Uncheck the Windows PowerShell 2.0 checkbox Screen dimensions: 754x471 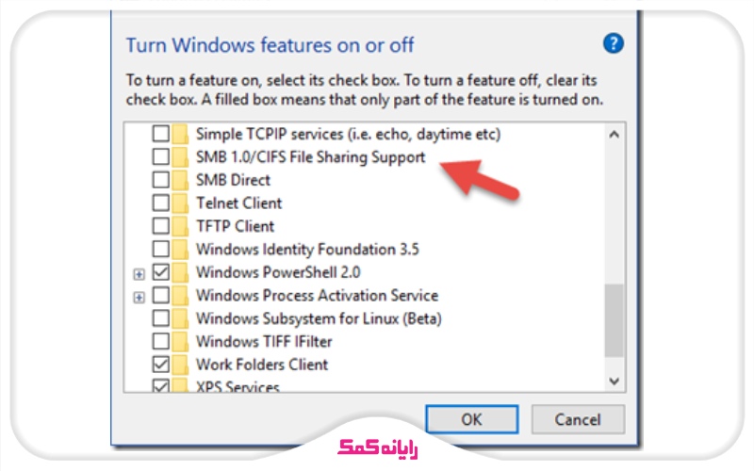tap(161, 272)
